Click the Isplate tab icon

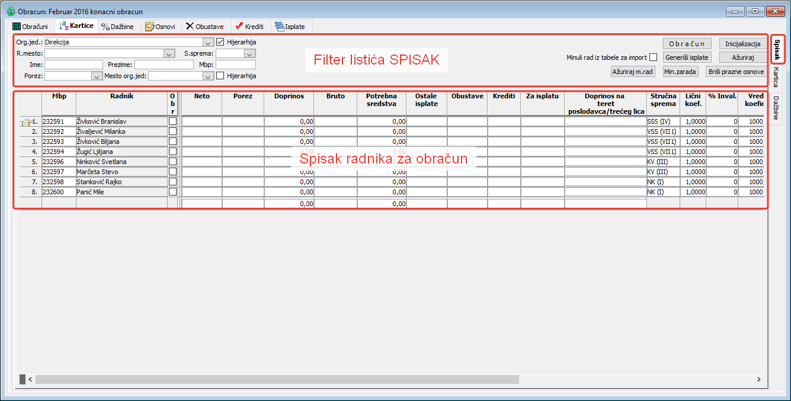[x=279, y=27]
